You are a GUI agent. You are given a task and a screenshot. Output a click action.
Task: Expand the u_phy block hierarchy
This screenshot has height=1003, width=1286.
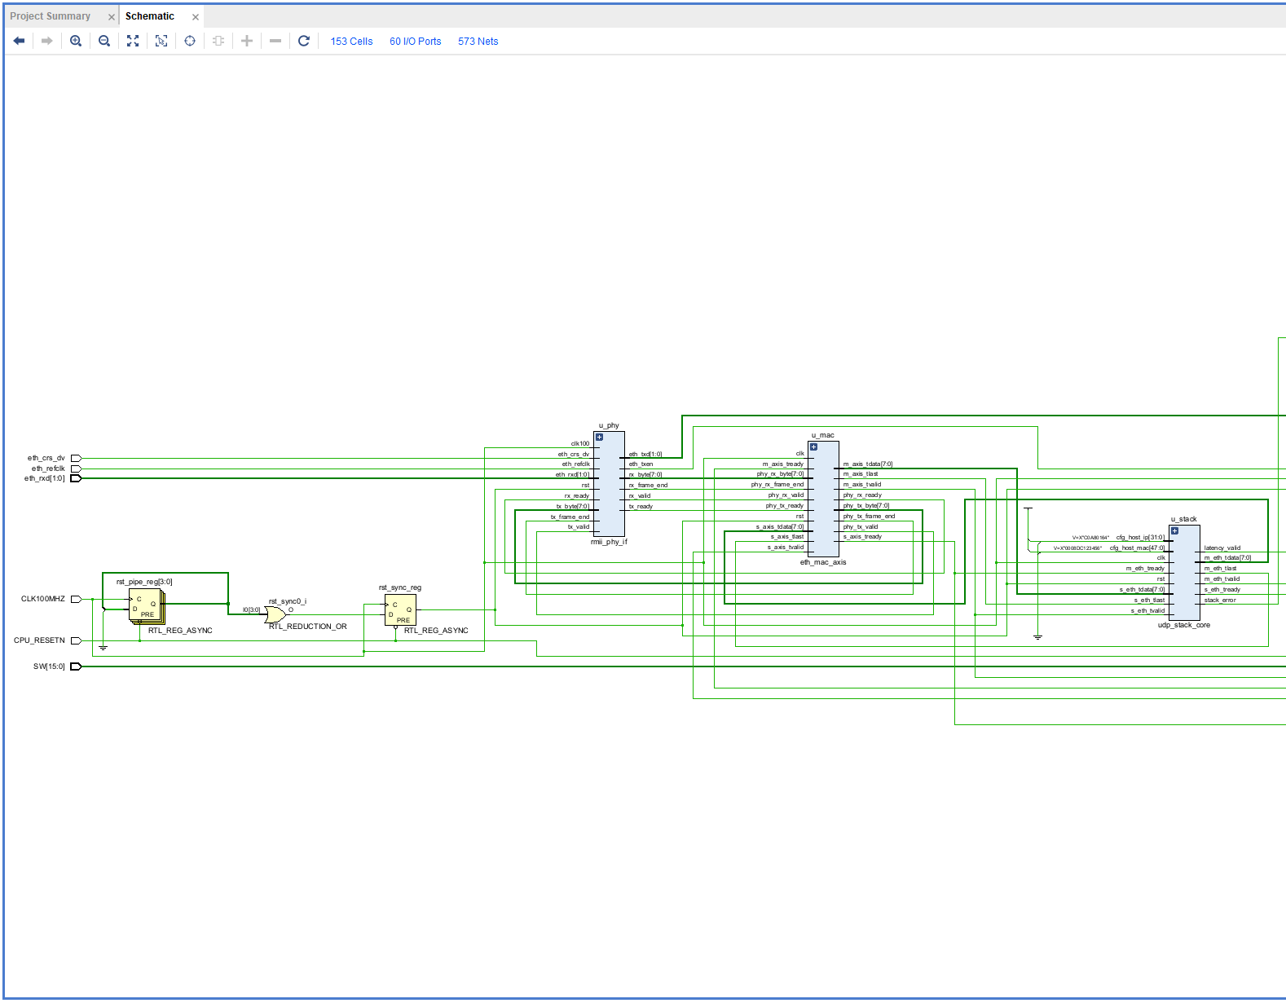point(599,437)
